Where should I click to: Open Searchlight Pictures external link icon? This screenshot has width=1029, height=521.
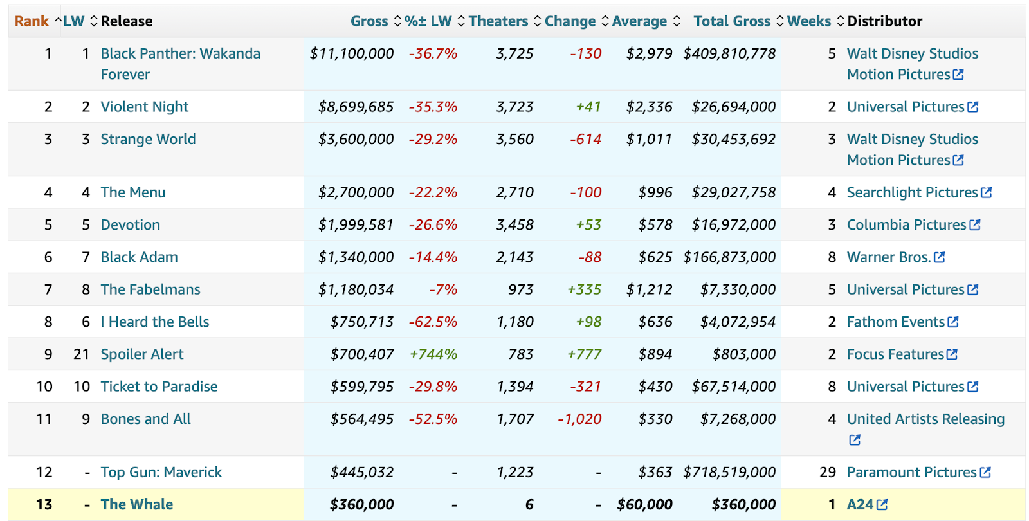coord(987,192)
